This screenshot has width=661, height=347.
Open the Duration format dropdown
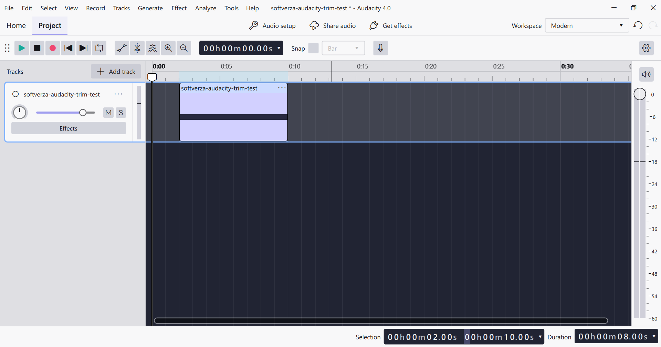tap(654, 337)
